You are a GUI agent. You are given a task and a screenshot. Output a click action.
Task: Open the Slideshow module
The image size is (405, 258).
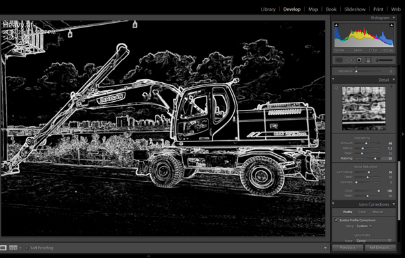pyautogui.click(x=355, y=9)
